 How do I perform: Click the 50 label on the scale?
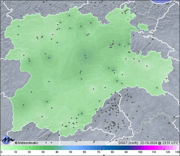pyautogui.click(x=70, y=152)
